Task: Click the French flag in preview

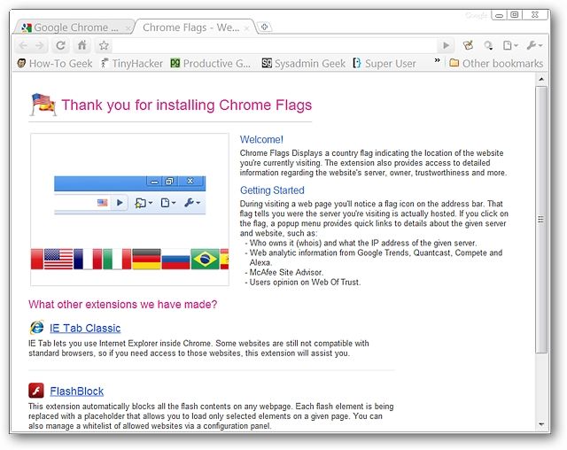Action: [88, 260]
